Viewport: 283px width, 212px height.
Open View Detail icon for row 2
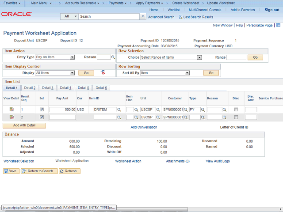point(12,117)
